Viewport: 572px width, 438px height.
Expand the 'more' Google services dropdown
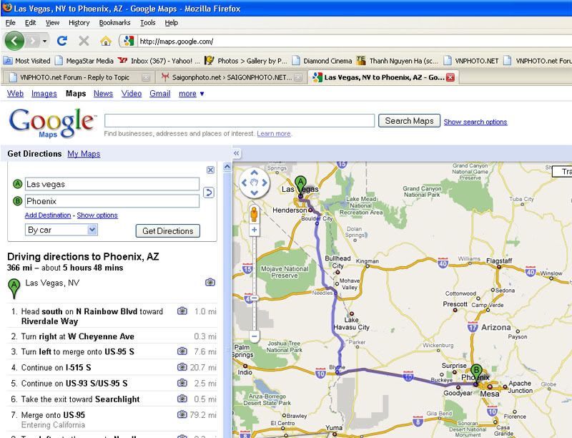[x=191, y=94]
